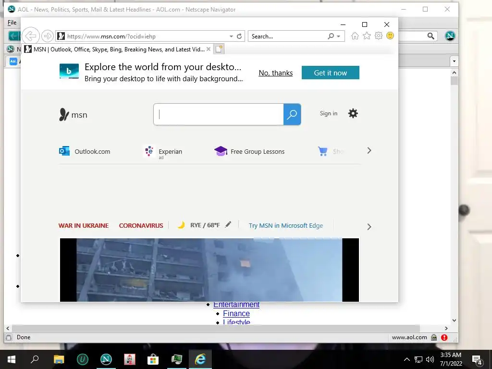
Task: Open the Outlook.com shortcut
Action: 85,151
